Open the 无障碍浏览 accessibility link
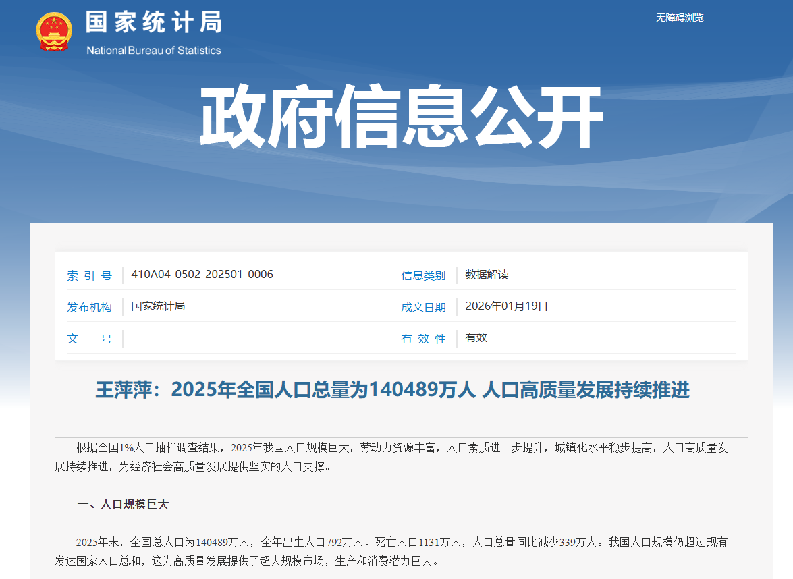Screen dimensions: 793x579 680,18
